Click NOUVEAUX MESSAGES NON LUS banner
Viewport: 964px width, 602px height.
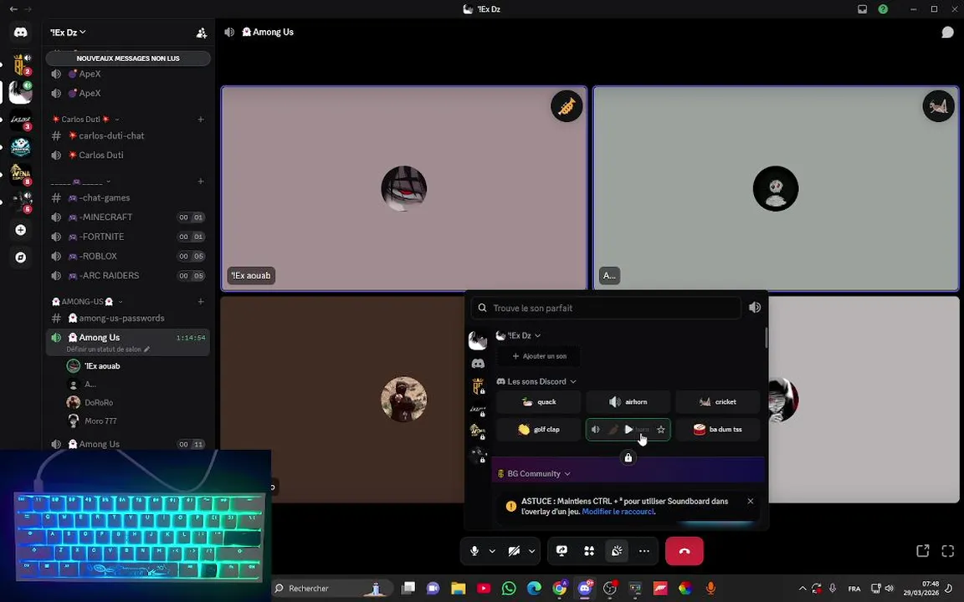(x=128, y=59)
